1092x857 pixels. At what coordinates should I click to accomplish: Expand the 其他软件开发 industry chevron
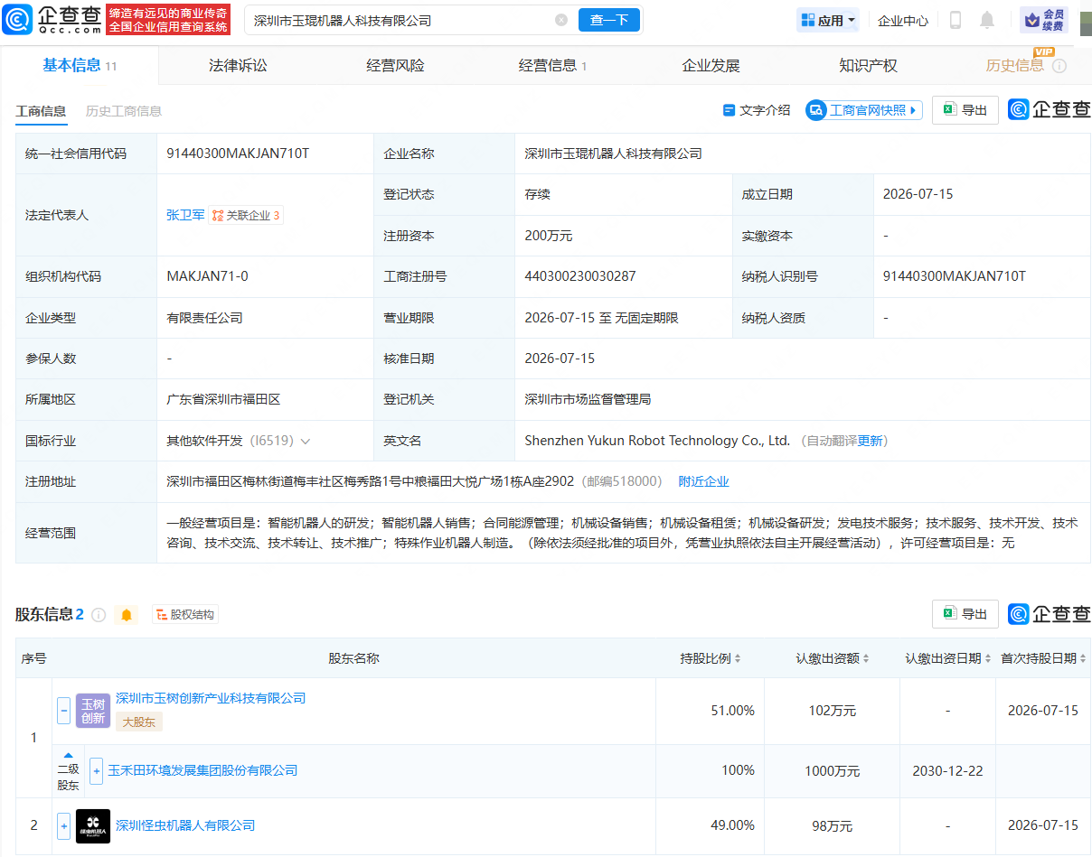pyautogui.click(x=306, y=442)
